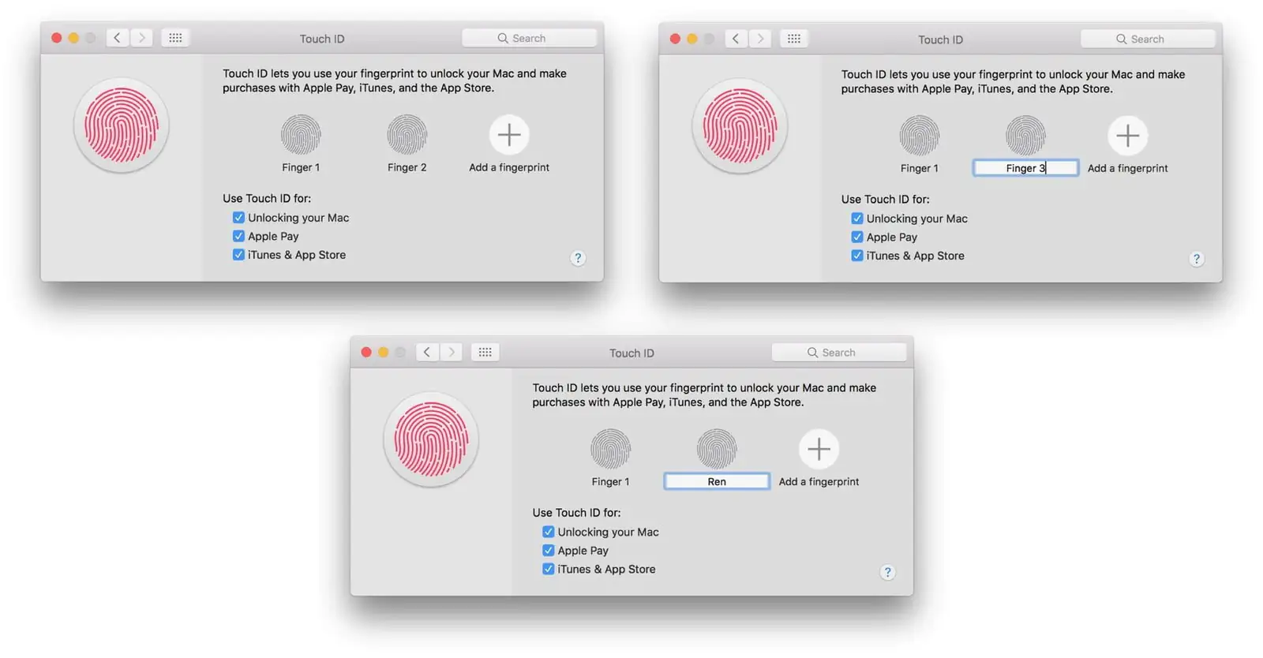
Task: Click the Add a fingerprint label beside Ren
Action: tap(819, 481)
